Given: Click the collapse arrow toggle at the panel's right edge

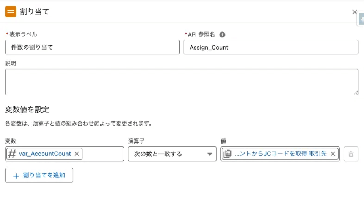Looking at the screenshot, I should point(361,19).
